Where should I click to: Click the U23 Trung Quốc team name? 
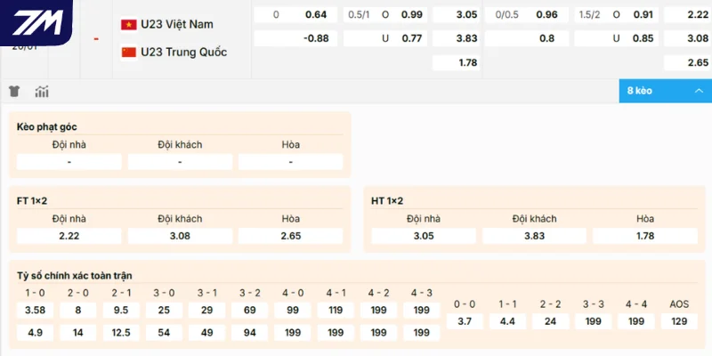click(x=183, y=52)
